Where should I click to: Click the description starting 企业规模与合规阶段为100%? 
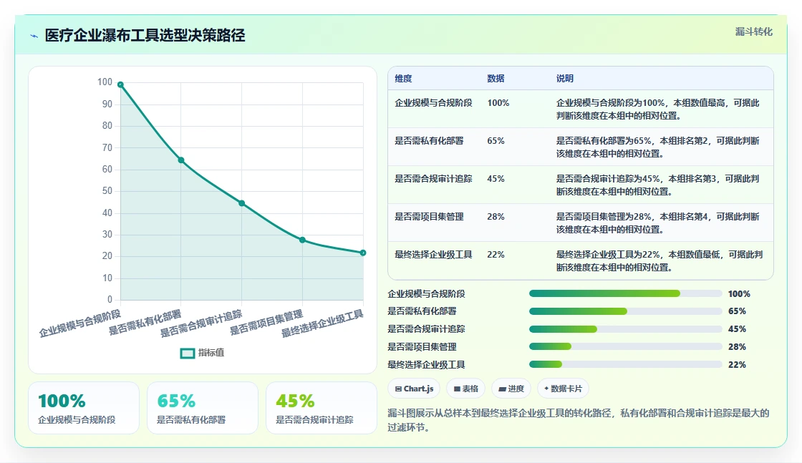point(658,109)
